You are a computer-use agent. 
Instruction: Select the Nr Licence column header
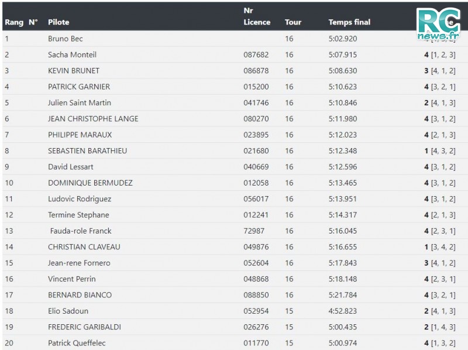[257, 16]
